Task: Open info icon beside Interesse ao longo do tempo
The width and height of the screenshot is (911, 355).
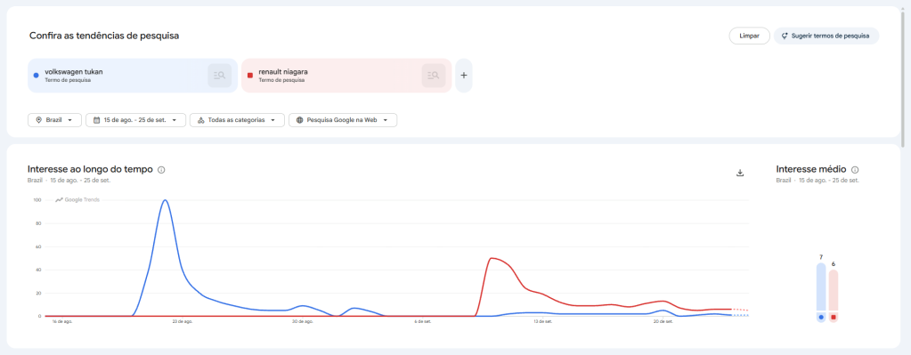Action: 161,170
